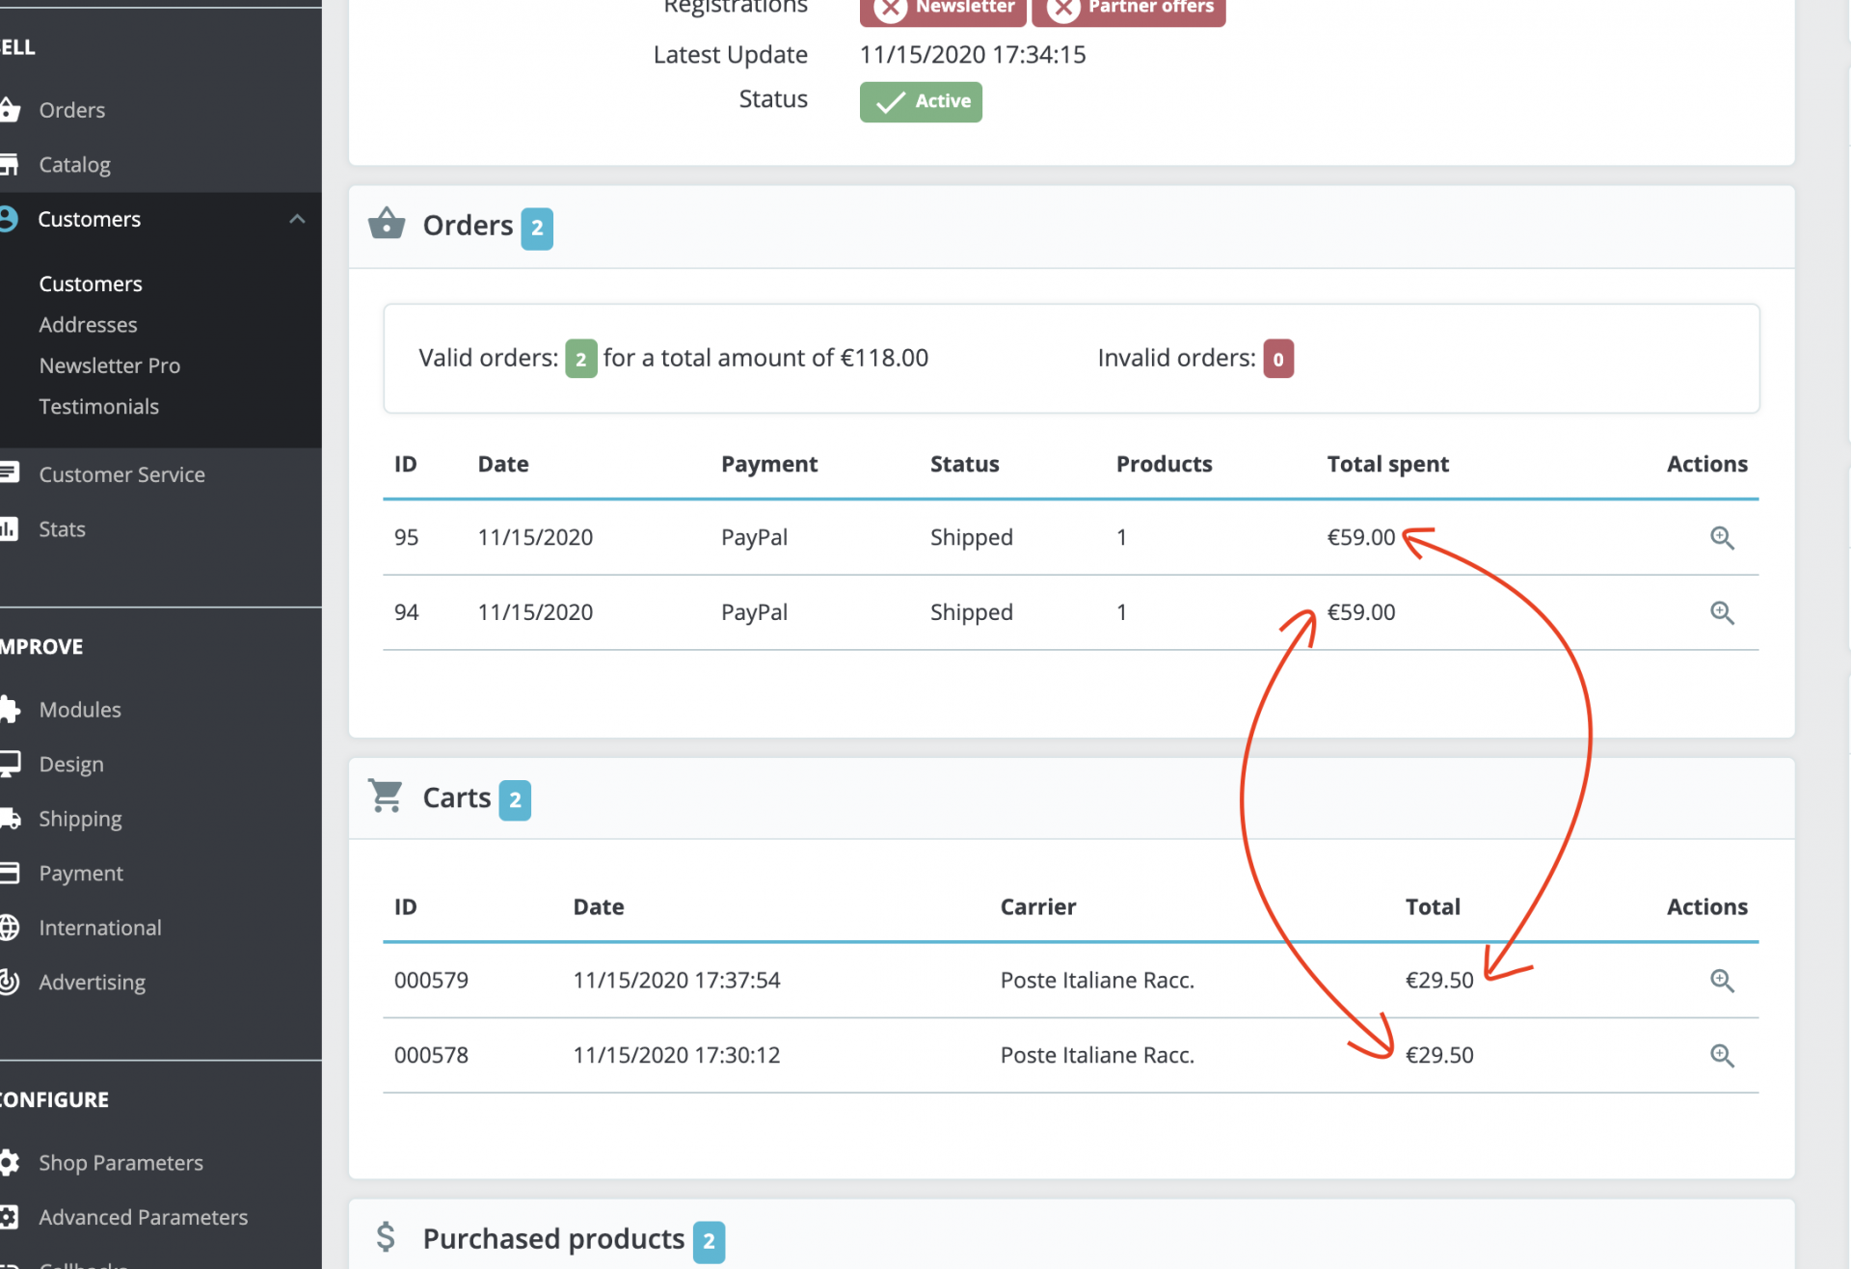Image resolution: width=1851 pixels, height=1269 pixels.
Task: Go to Testimonials page
Action: (x=99, y=406)
